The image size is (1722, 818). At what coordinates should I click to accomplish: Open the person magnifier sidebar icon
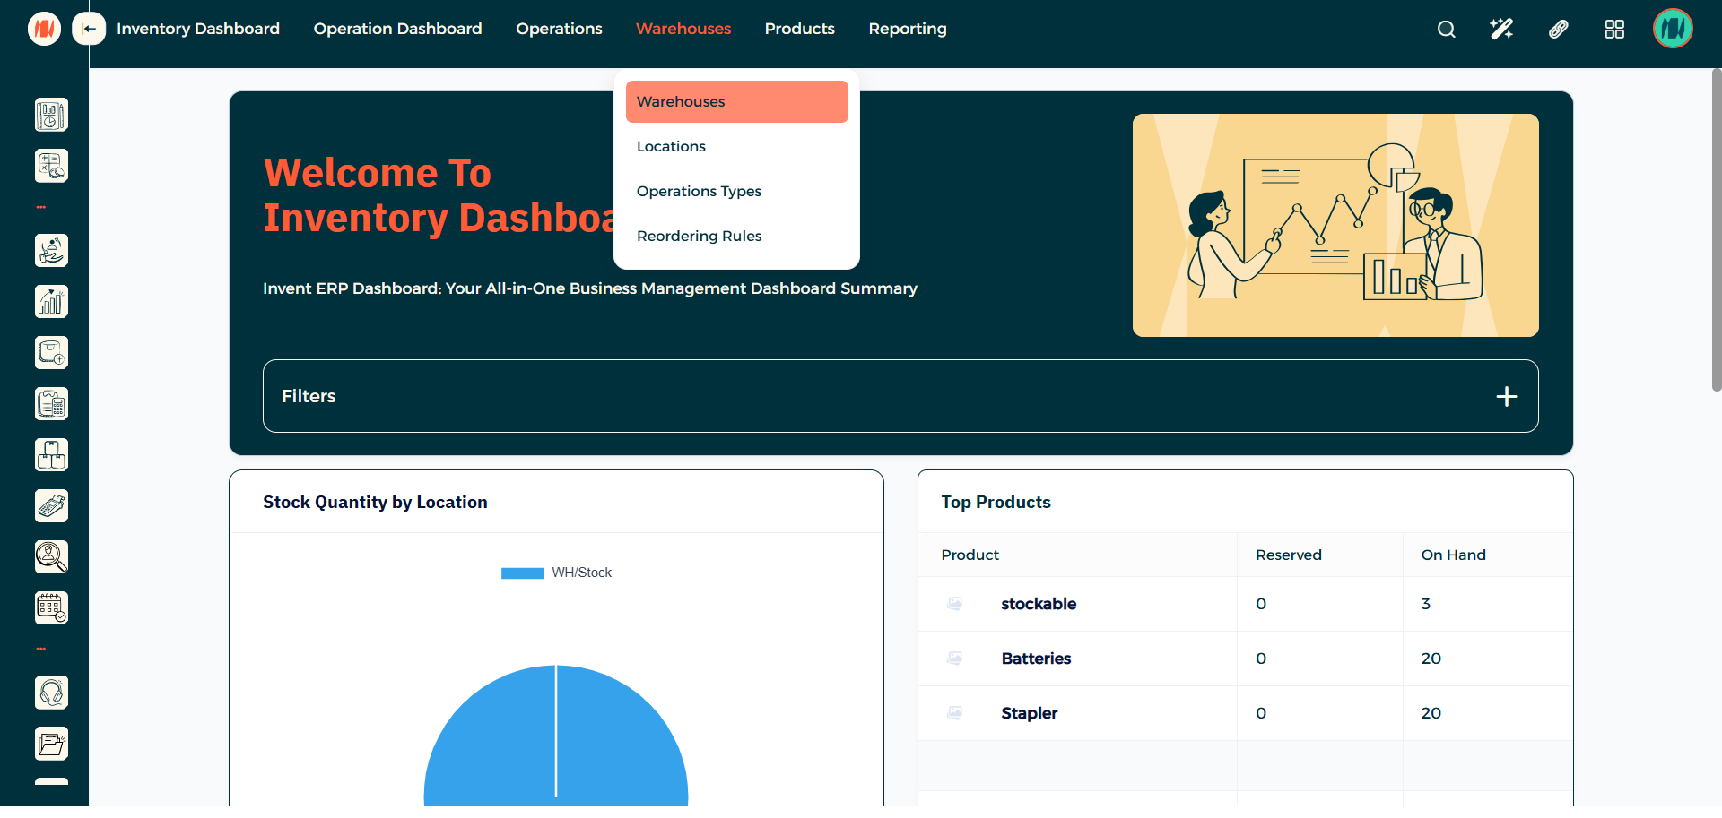pyautogui.click(x=51, y=556)
